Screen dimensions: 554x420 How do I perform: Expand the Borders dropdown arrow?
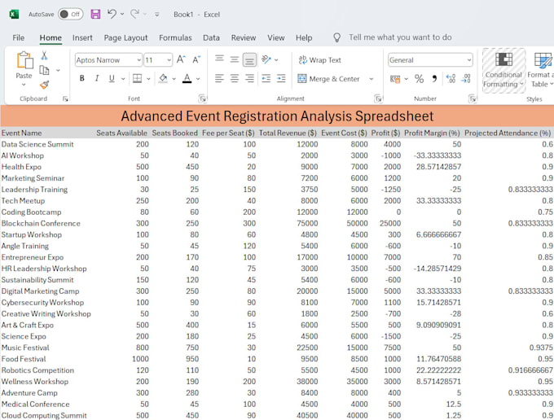(x=148, y=79)
